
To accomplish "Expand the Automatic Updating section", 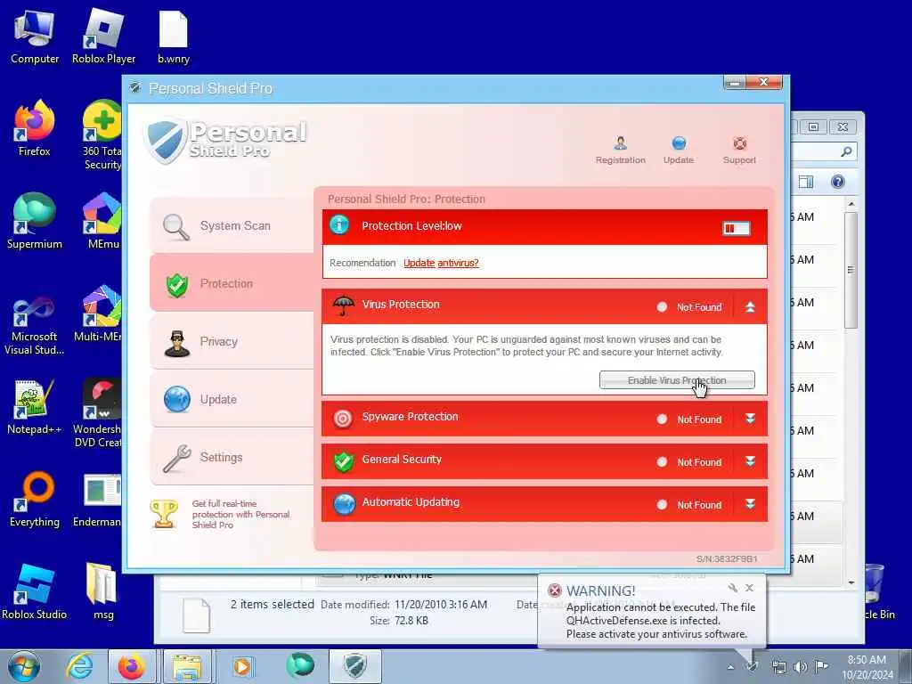I will point(750,504).
